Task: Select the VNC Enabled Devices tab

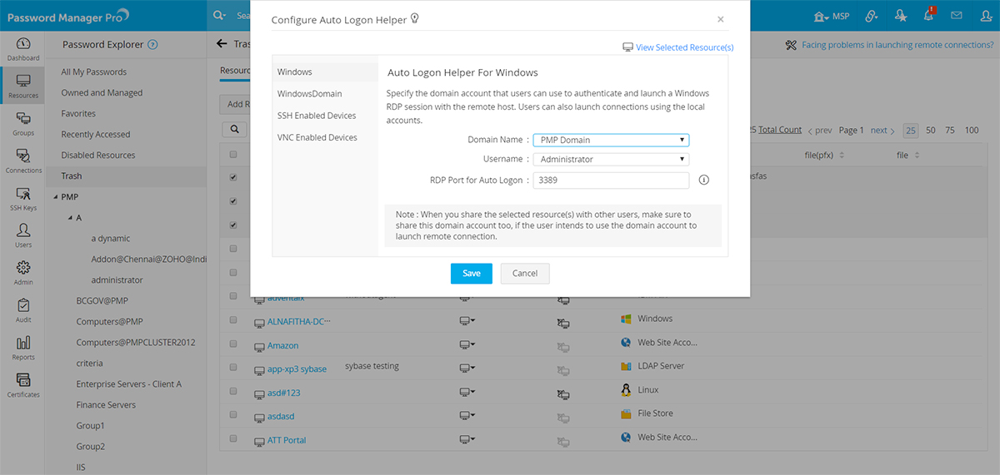Action: pyautogui.click(x=317, y=137)
